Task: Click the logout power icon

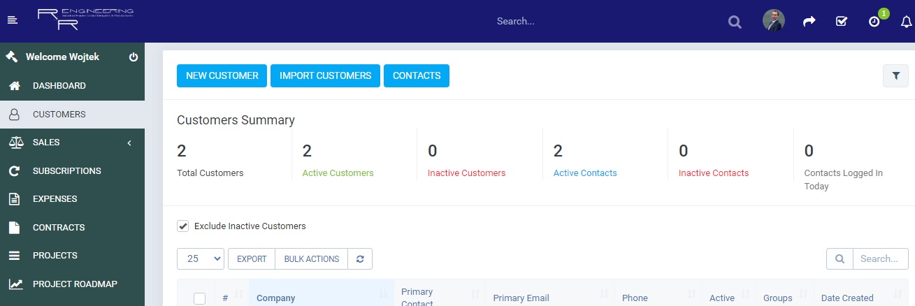Action: pyautogui.click(x=134, y=57)
